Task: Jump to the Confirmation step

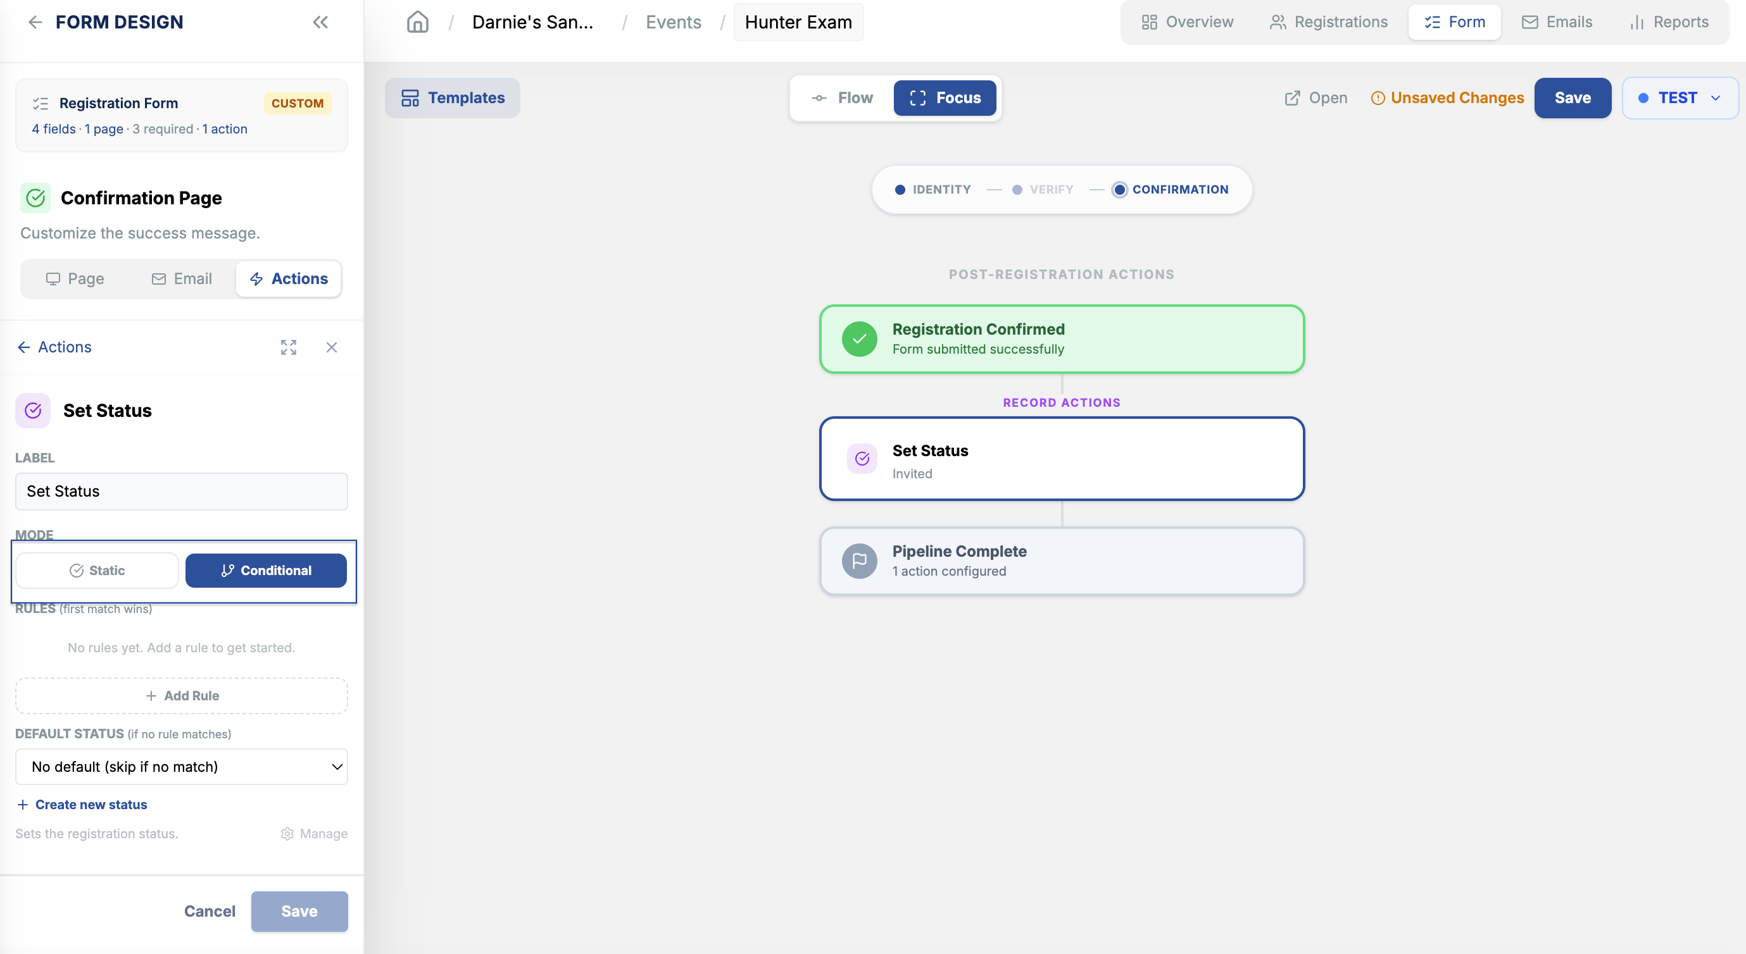Action: coord(1171,190)
